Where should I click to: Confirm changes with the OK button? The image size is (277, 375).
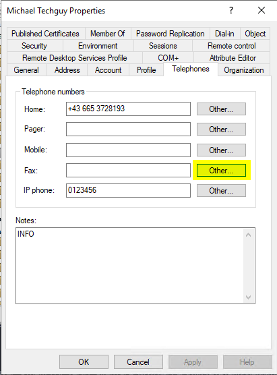pyautogui.click(x=84, y=362)
